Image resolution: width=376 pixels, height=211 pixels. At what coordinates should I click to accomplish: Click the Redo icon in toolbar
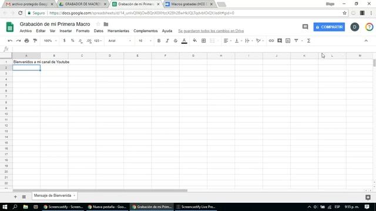coord(18,40)
